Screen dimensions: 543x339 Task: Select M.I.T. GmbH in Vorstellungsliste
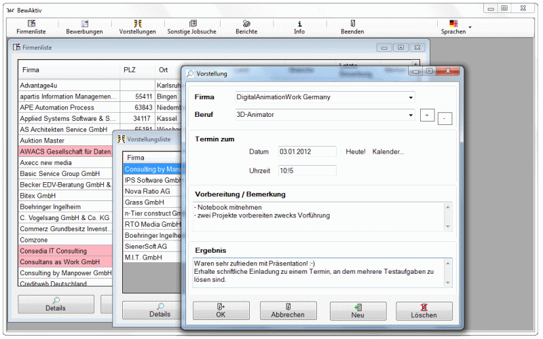coord(152,257)
